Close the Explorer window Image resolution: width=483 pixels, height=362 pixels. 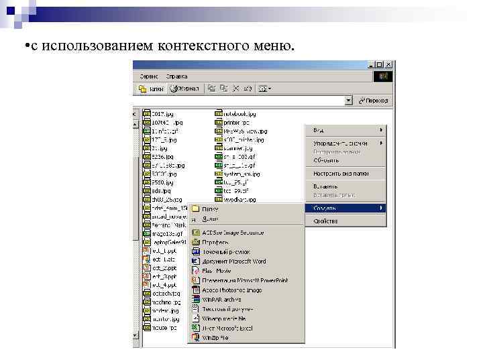[388, 64]
